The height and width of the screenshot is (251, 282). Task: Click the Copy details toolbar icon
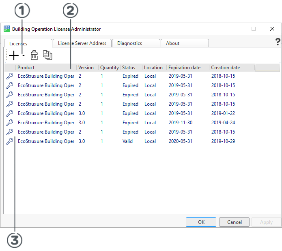(x=47, y=55)
